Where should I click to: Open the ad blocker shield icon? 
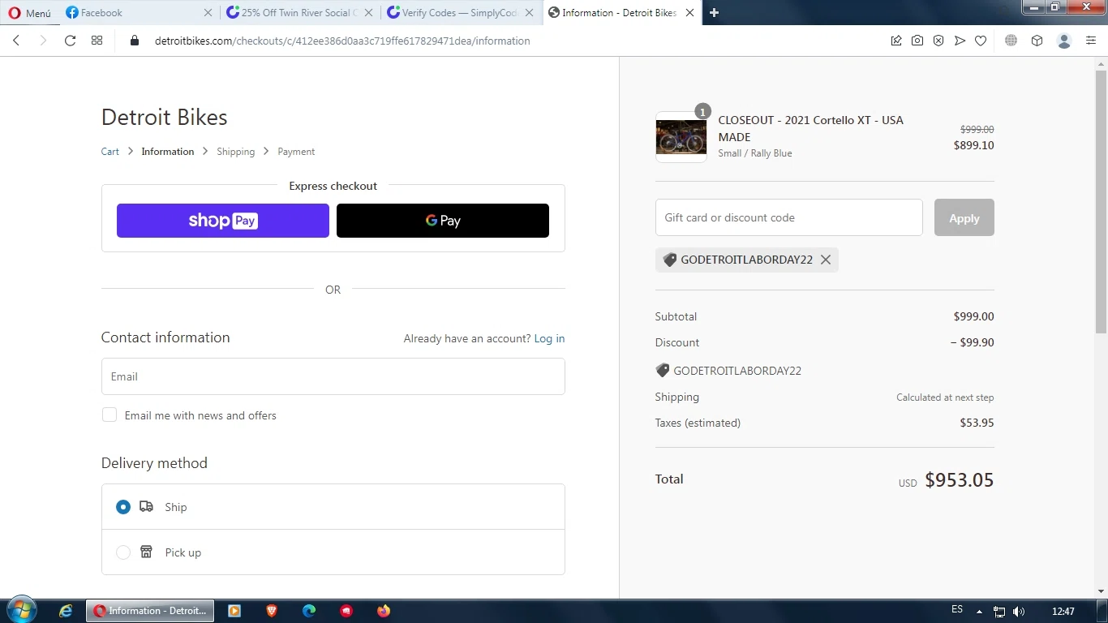(x=938, y=41)
